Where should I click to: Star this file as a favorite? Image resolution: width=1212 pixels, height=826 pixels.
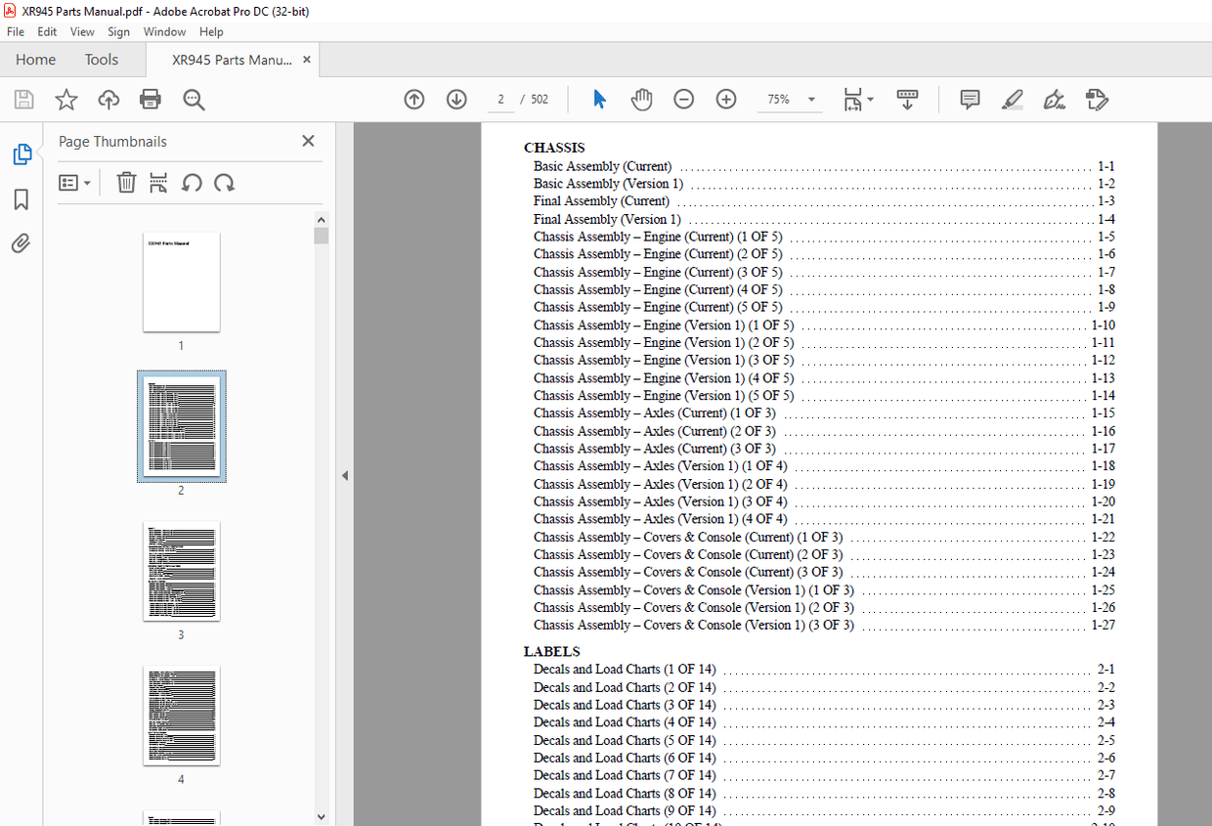click(65, 100)
